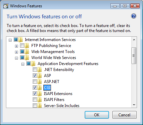Close the Windows Features dialog
Screen dimensions: 143x125
pyautogui.click(x=135, y=6)
